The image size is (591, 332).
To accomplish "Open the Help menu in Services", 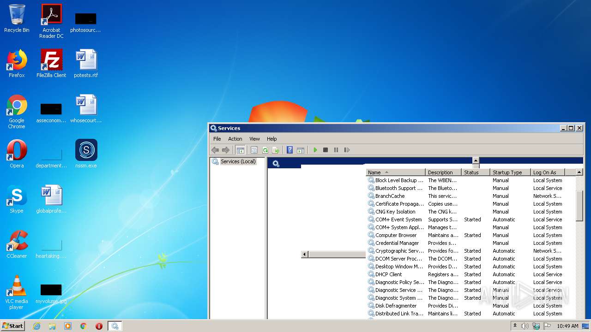I will tap(272, 139).
